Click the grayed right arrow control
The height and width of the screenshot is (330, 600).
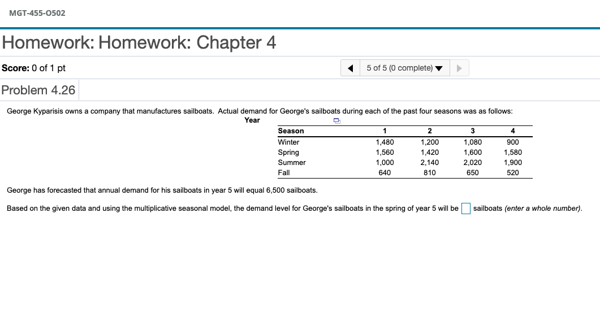click(459, 67)
